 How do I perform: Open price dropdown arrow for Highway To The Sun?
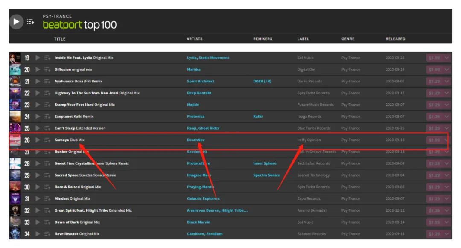click(446, 93)
